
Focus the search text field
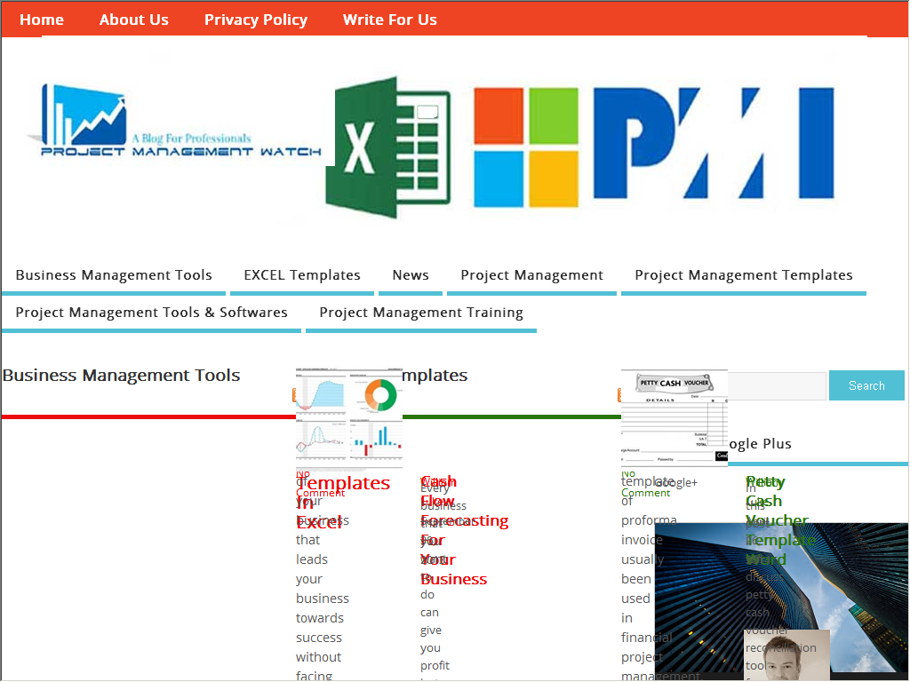point(777,385)
